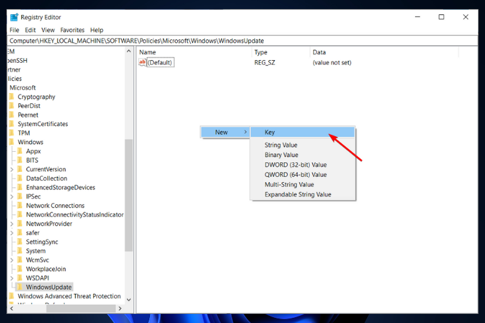
Task: Expand the NetworkProvider key
Action: coord(12,224)
